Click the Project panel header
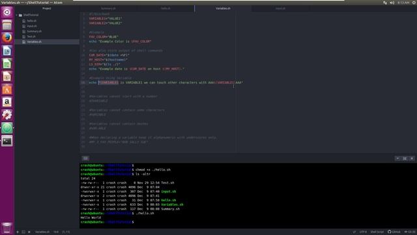417x235 pixels. tap(47, 8)
